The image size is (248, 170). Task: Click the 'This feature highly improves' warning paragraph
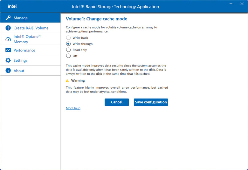tap(117, 90)
